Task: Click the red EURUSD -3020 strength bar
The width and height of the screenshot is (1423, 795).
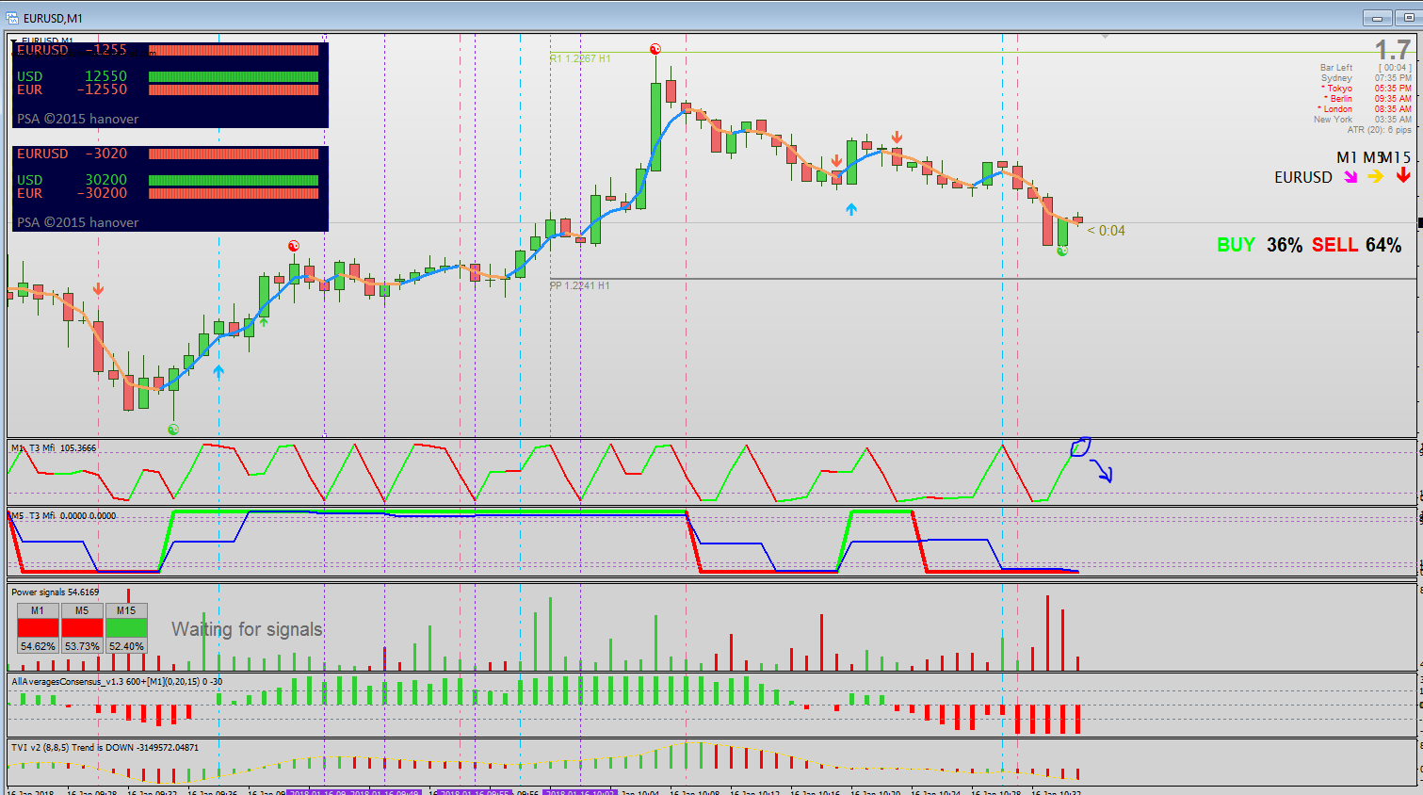Action: click(x=234, y=154)
